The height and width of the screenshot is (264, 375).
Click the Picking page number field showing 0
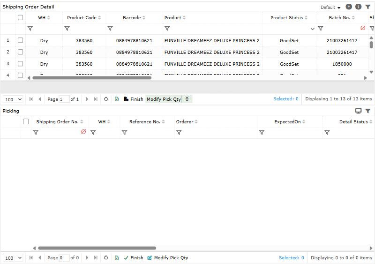click(x=64, y=258)
